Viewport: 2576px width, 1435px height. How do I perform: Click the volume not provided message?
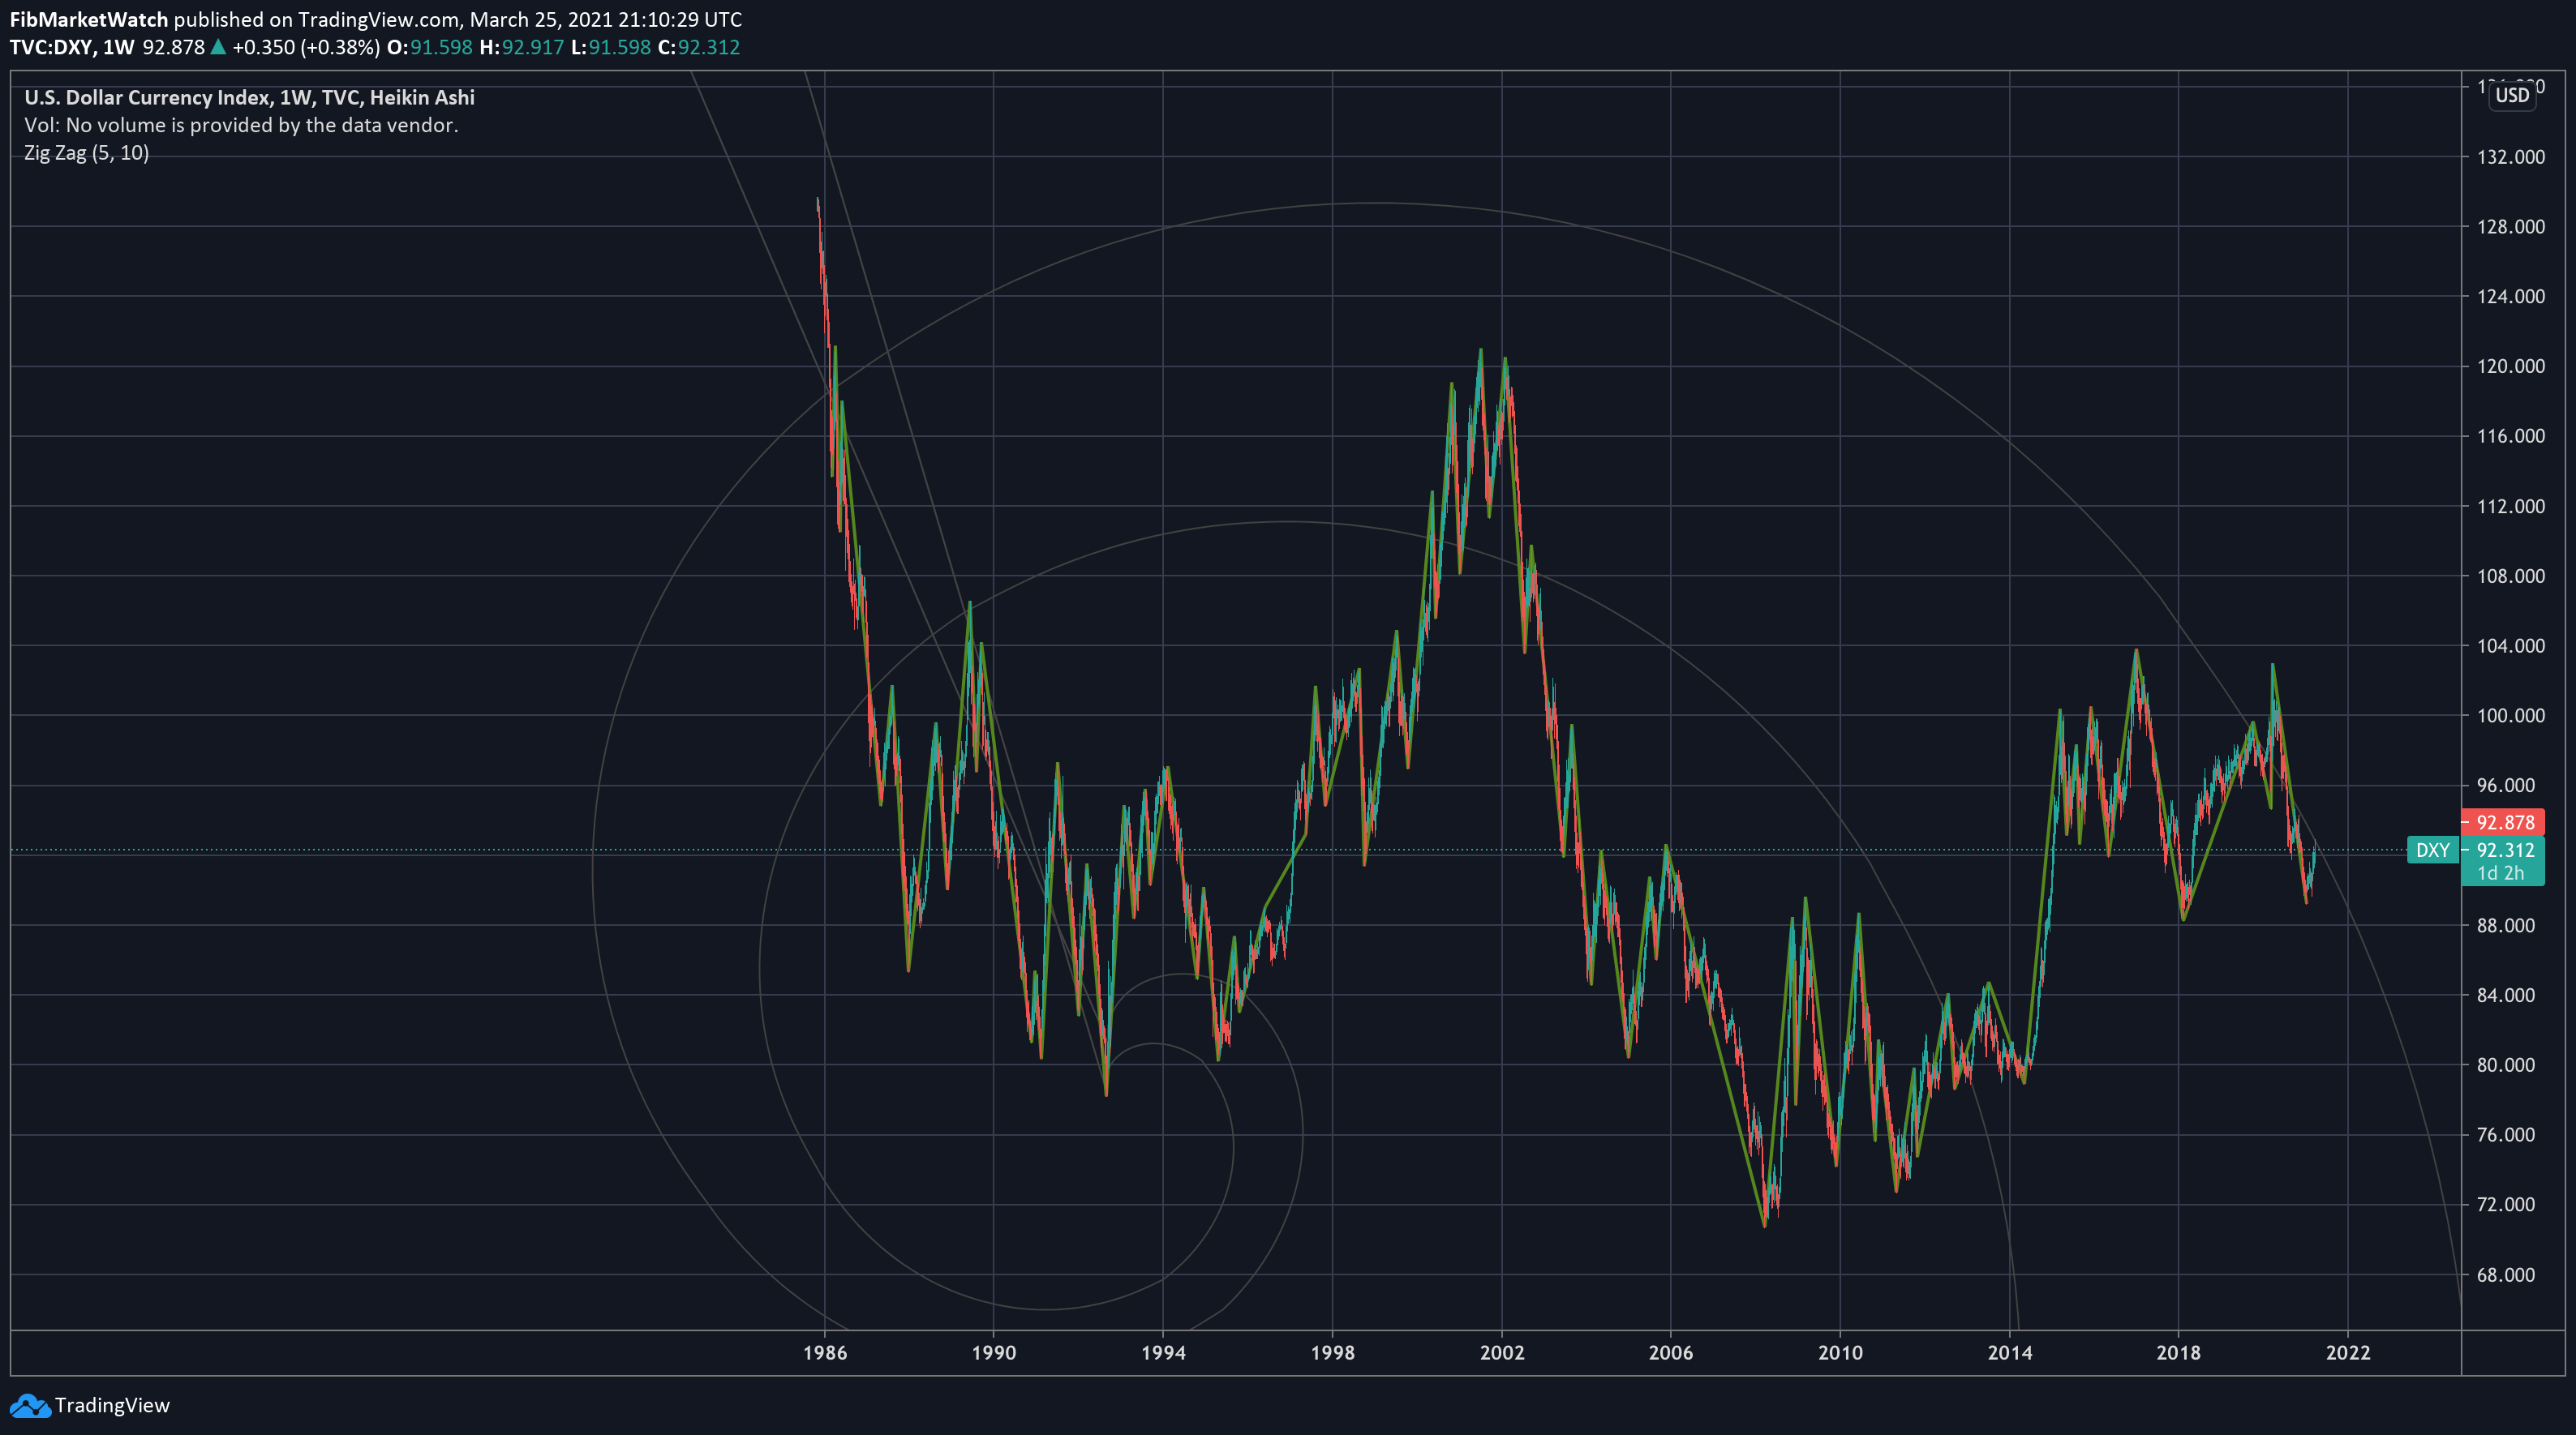click(241, 125)
